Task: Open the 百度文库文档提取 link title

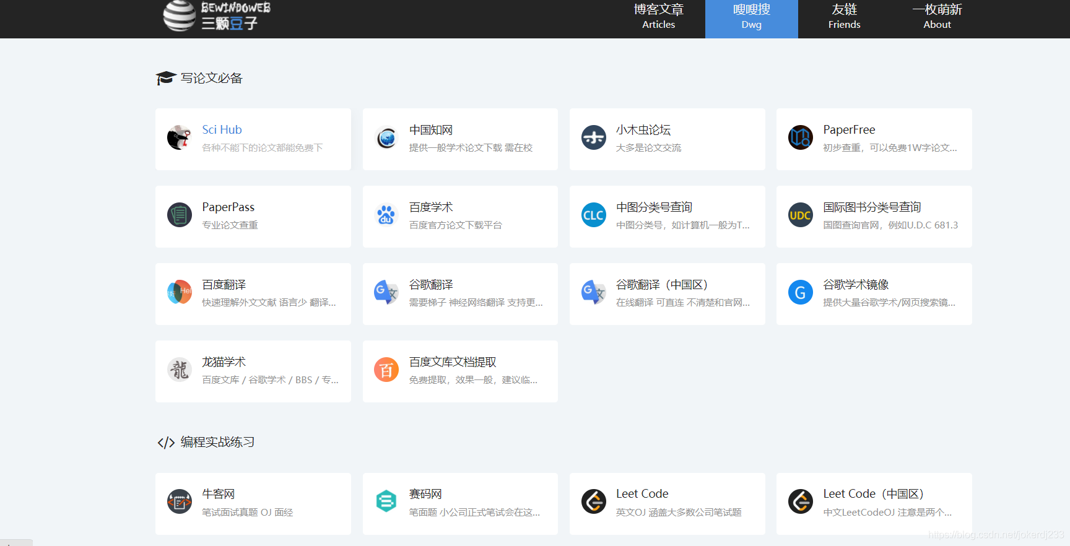Action: (453, 362)
